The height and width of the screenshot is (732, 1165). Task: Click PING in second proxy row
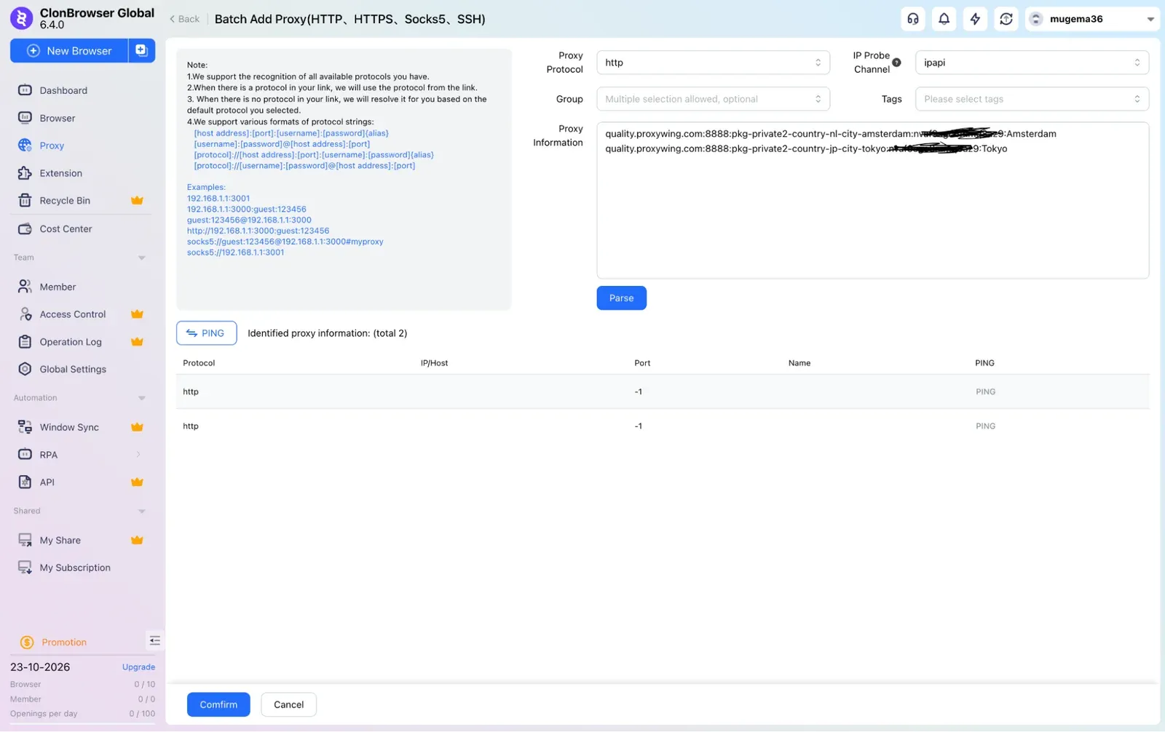[x=985, y=426]
